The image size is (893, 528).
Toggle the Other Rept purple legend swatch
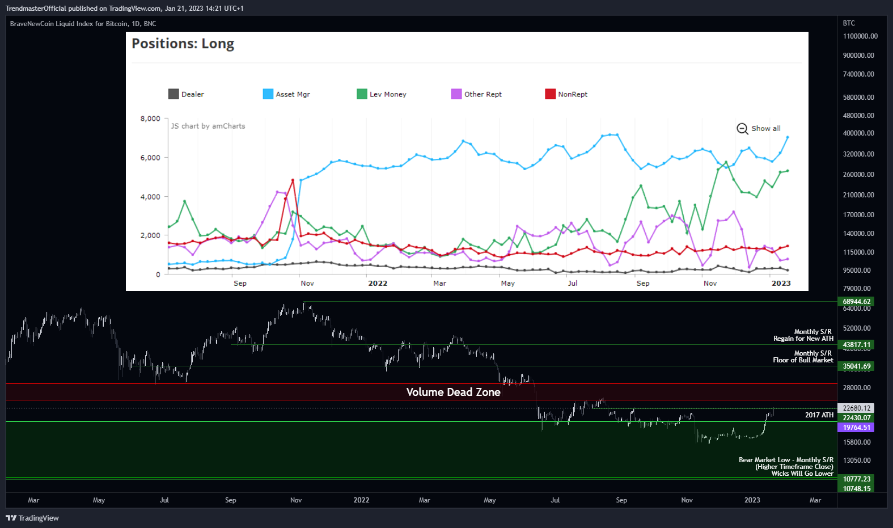pos(456,94)
